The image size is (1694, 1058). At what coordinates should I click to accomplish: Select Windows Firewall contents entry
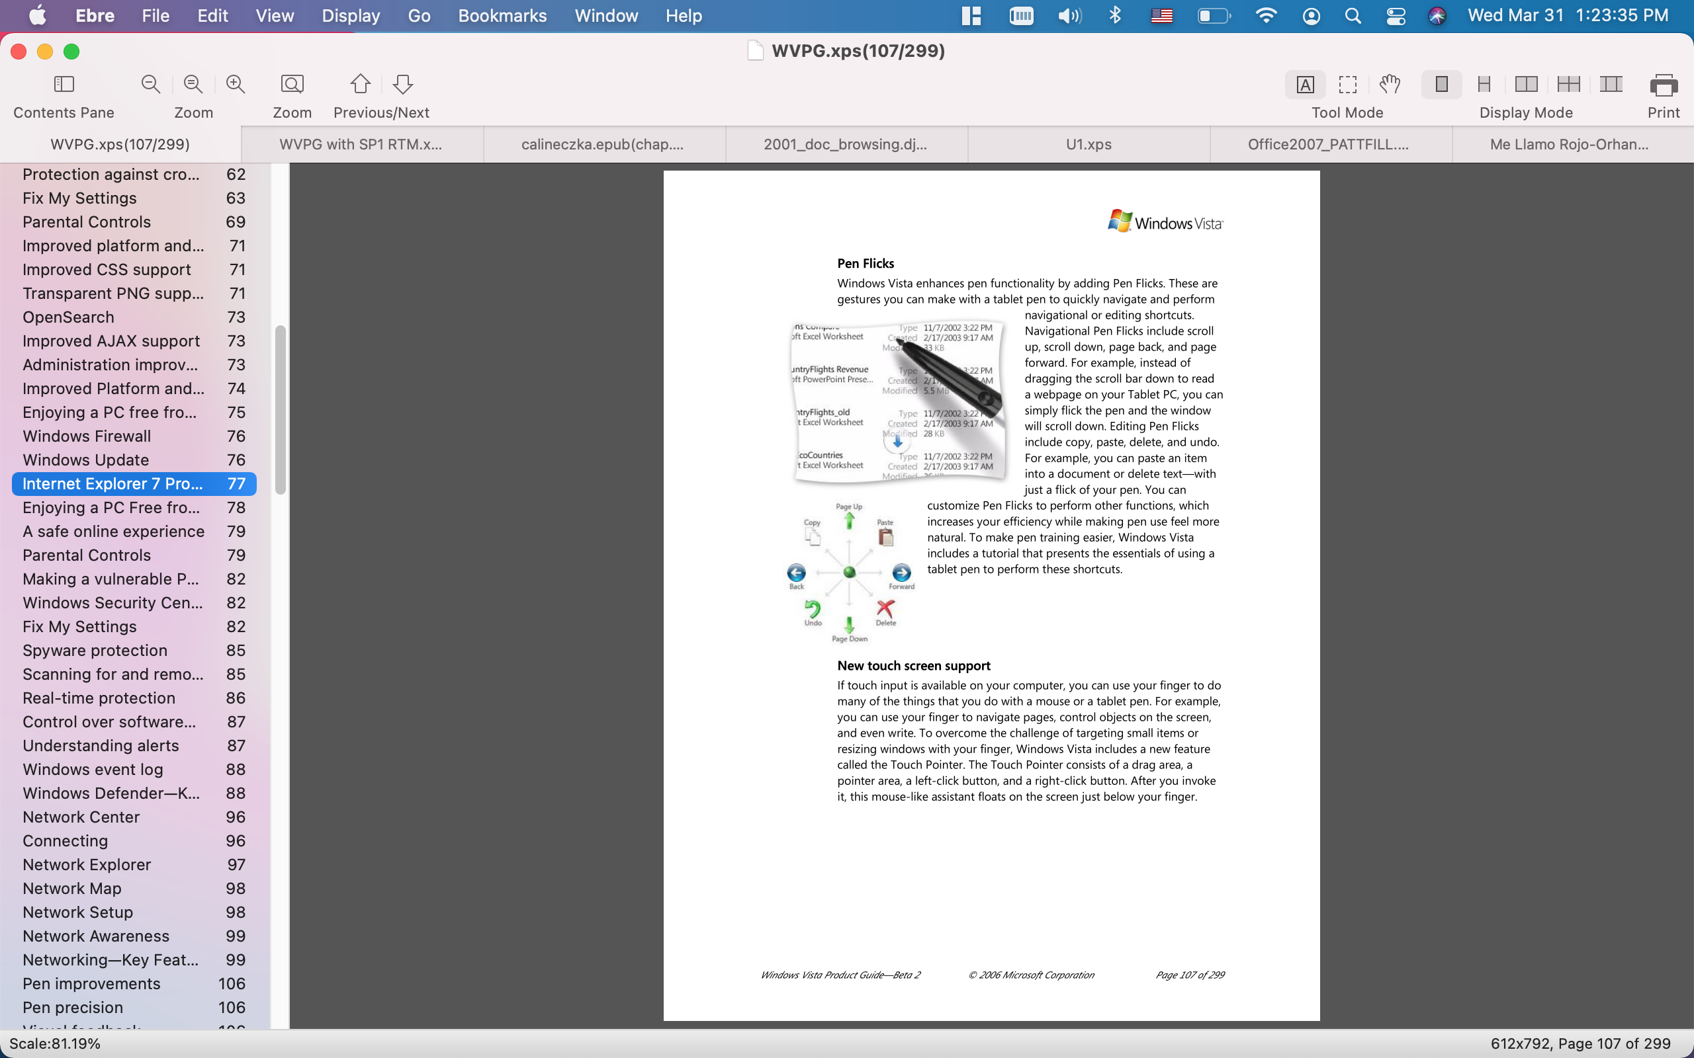pyautogui.click(x=134, y=436)
